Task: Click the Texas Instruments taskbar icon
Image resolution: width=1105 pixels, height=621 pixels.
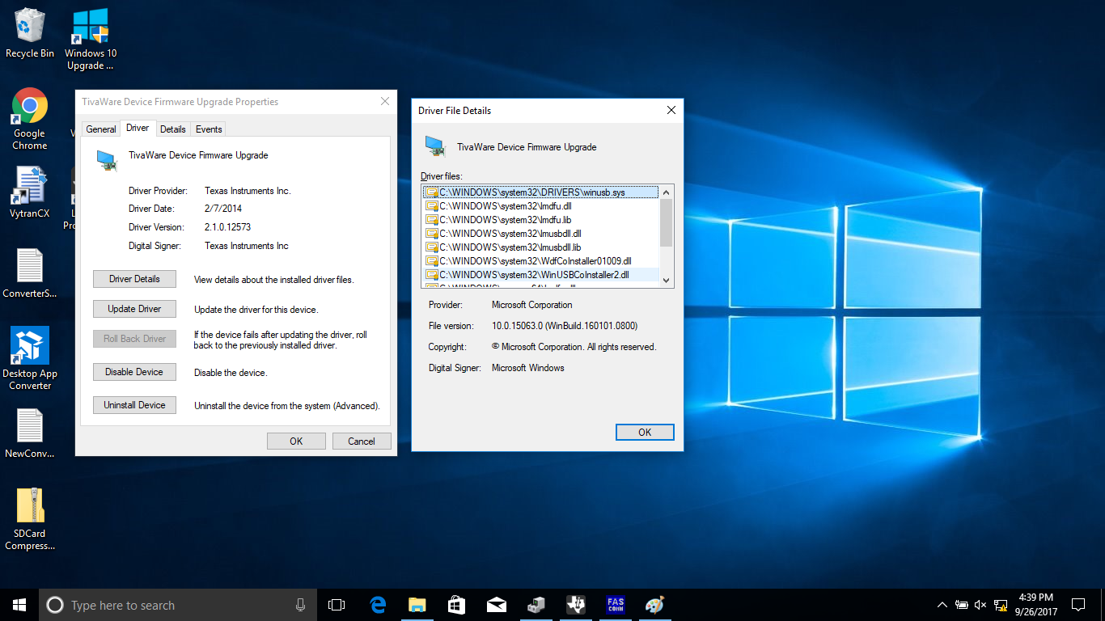Action: coord(576,605)
